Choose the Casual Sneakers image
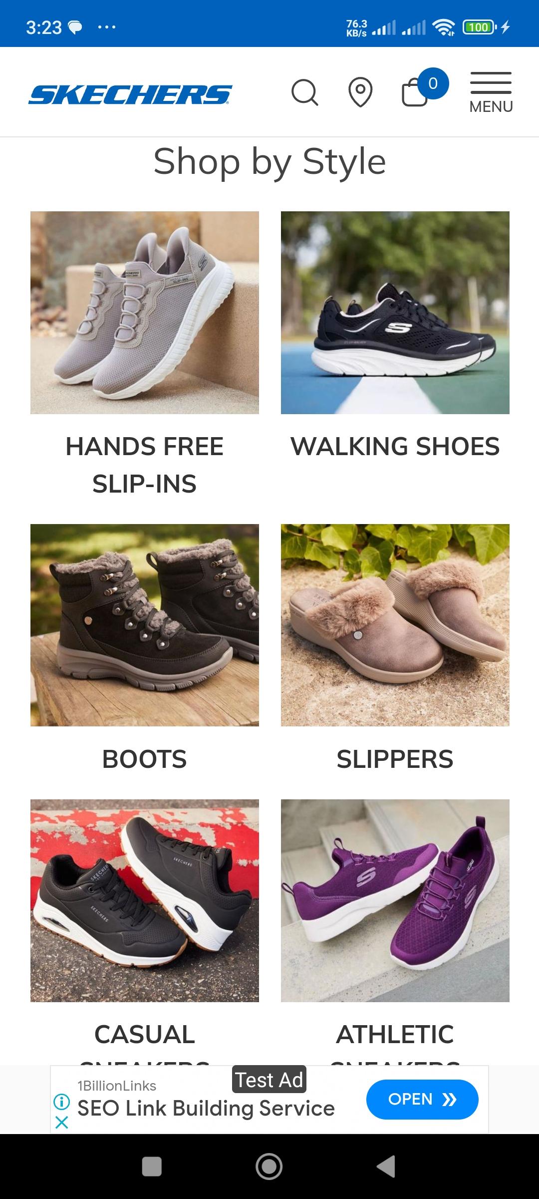The width and height of the screenshot is (539, 1199). [145, 901]
